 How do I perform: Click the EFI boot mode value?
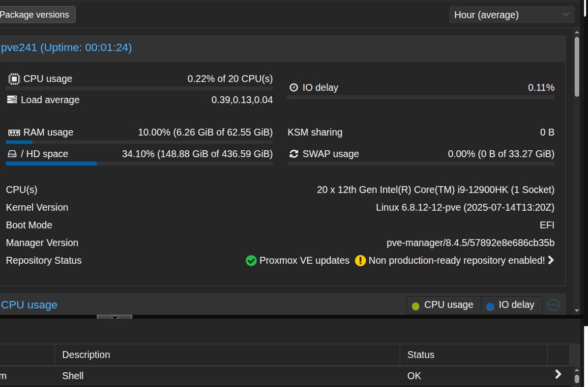click(547, 225)
